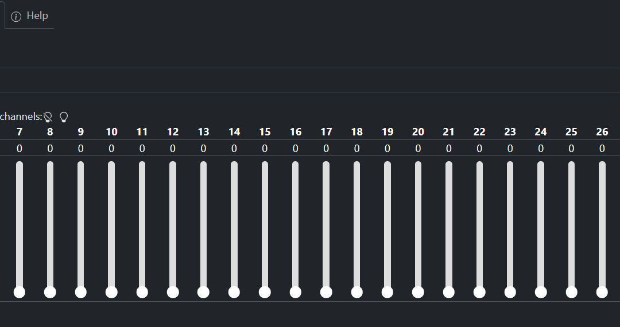Screen dimensions: 620x327
Task: Click the value field under channel 20
Action: point(418,149)
